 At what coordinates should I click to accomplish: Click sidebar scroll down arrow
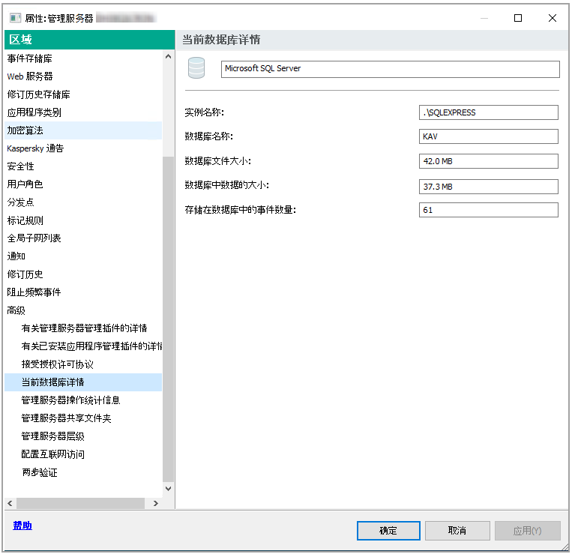pos(168,489)
